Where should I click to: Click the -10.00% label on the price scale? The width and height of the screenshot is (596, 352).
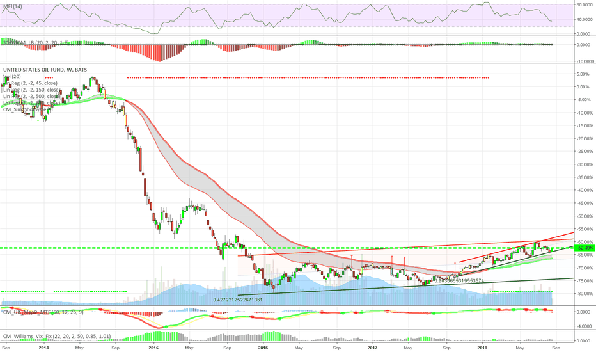(584, 113)
